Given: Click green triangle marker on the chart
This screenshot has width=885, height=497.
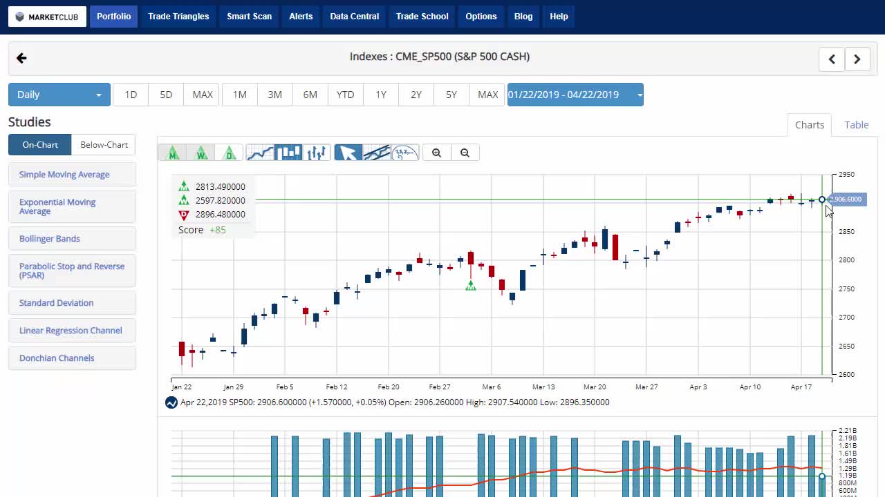Looking at the screenshot, I should coord(471,285).
